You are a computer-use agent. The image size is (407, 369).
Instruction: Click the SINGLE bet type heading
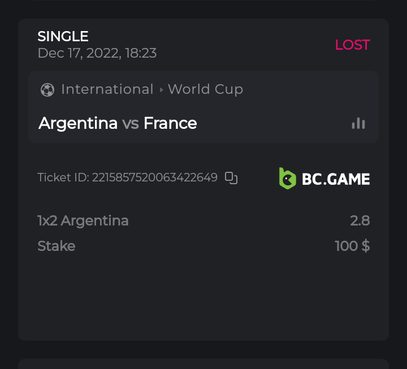[x=63, y=36]
